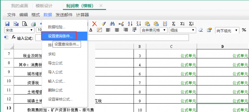Select 导入公式 menu entry
This screenshot has width=249, height=112.
pos(65,72)
